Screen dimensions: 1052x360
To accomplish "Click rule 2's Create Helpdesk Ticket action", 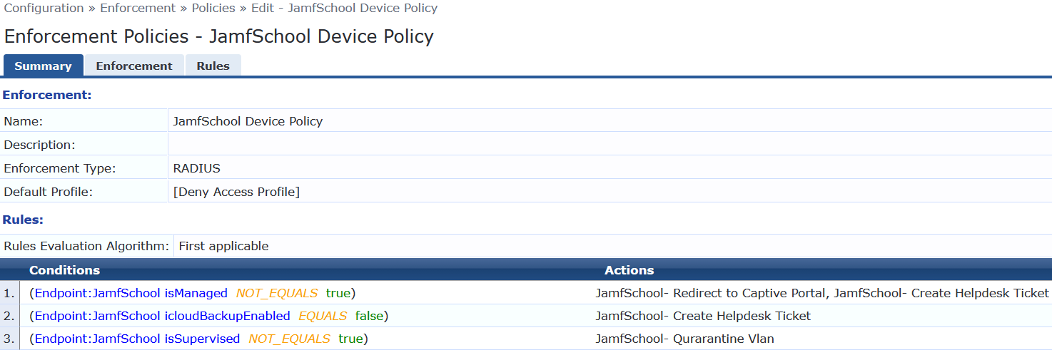I will click(703, 316).
